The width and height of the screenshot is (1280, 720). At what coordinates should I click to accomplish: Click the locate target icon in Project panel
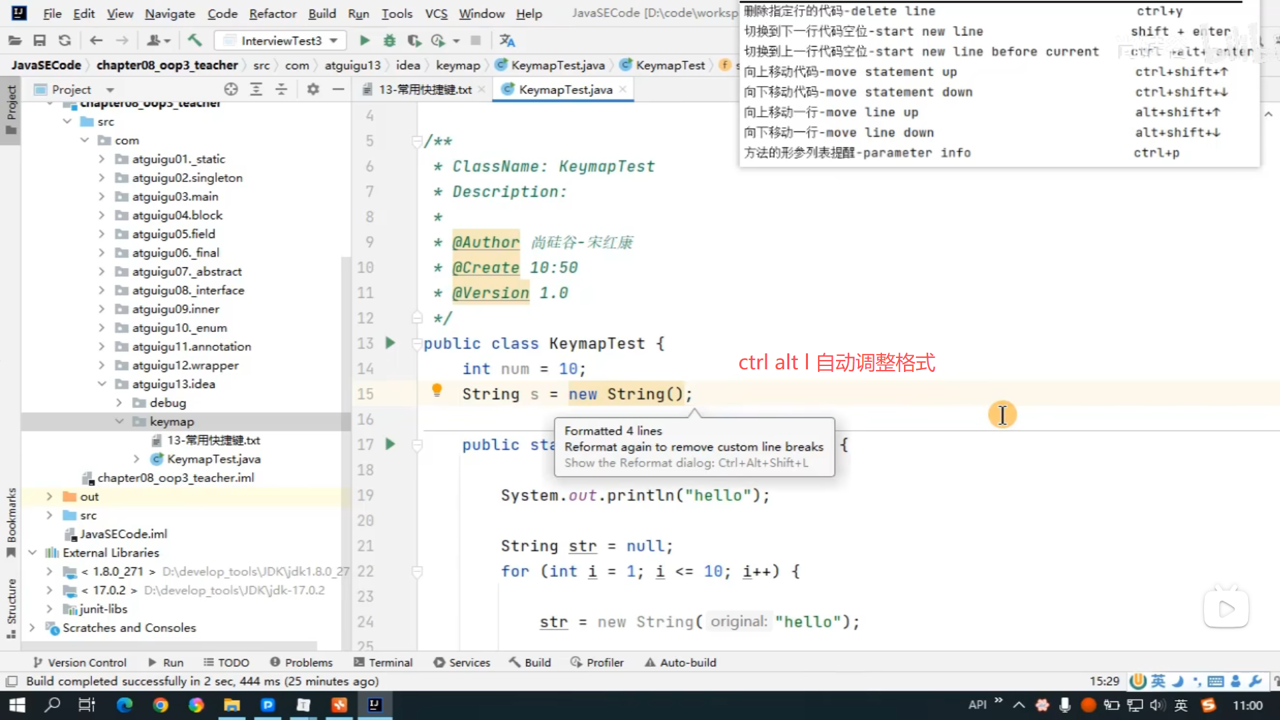pyautogui.click(x=231, y=89)
